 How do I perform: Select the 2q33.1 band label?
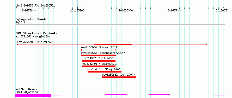click(20, 23)
